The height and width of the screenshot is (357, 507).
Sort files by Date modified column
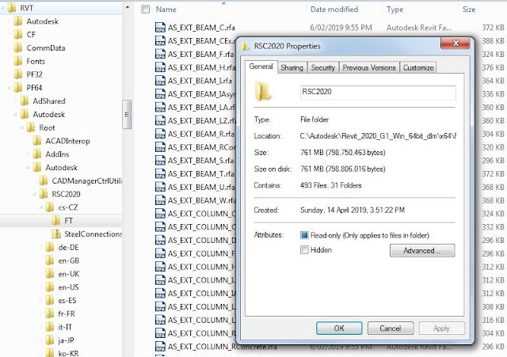[x=334, y=9]
